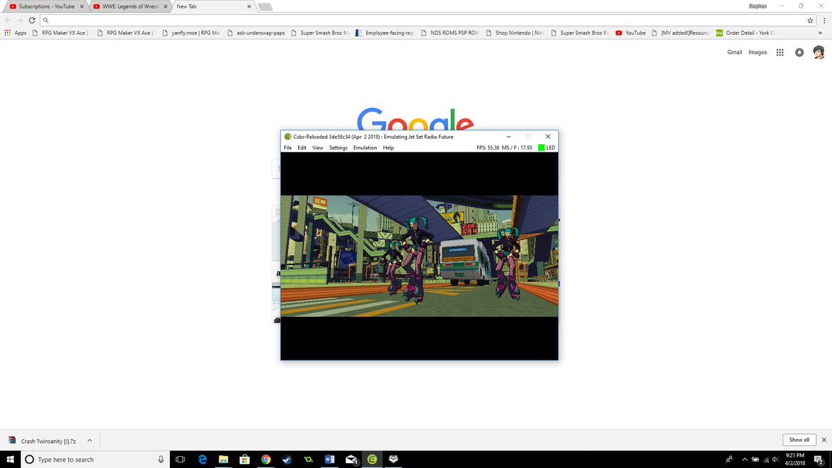Open the View menu in Cxbx-Reloaded
The width and height of the screenshot is (832, 468).
click(x=318, y=148)
